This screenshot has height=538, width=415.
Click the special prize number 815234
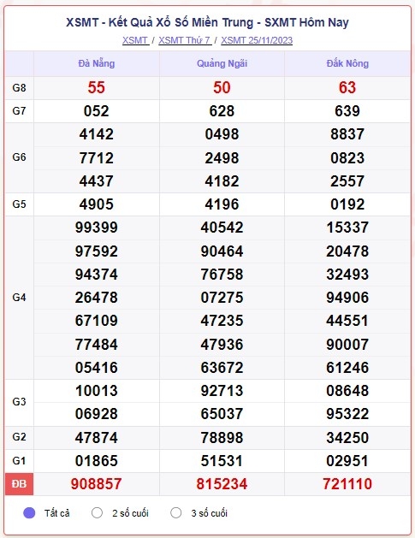222,484
